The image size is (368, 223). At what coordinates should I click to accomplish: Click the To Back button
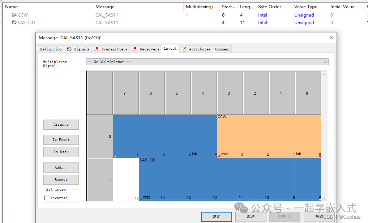(61, 152)
